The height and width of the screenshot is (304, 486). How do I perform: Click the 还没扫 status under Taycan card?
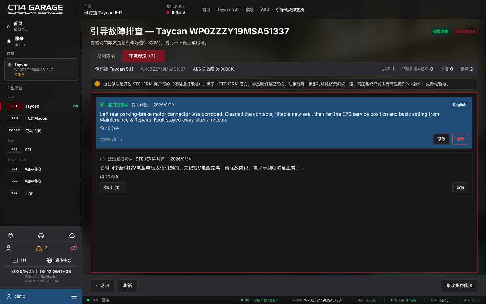coord(19,75)
